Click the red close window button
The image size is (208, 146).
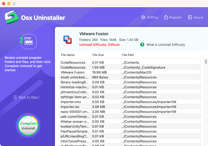tap(4, 4)
